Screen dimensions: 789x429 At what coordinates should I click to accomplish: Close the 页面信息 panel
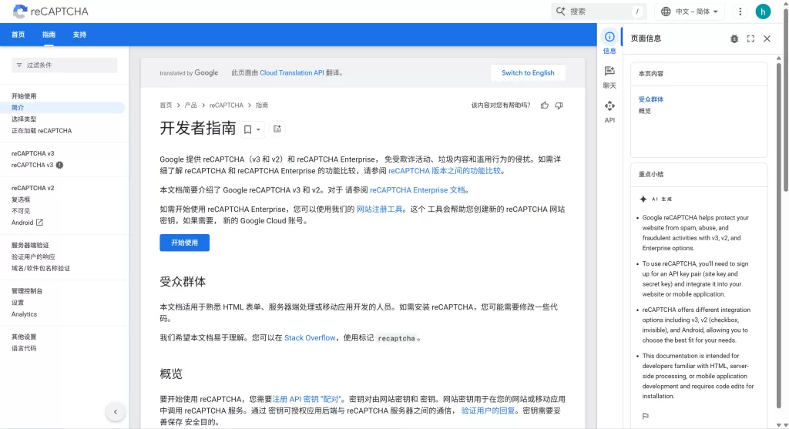click(x=767, y=39)
